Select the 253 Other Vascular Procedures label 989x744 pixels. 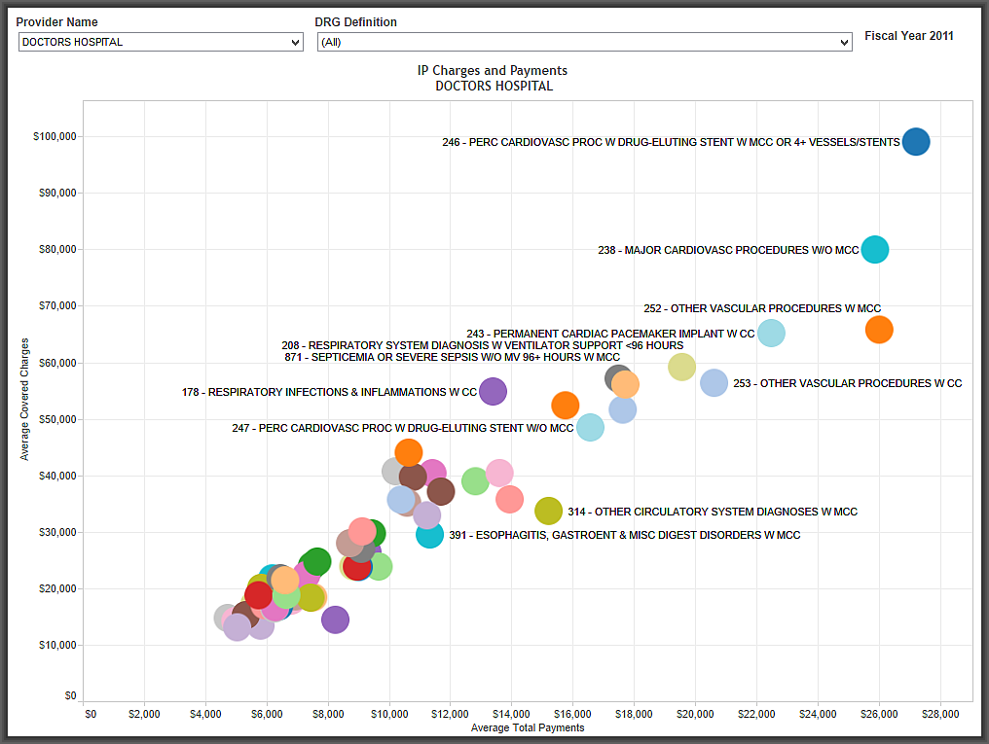(847, 383)
